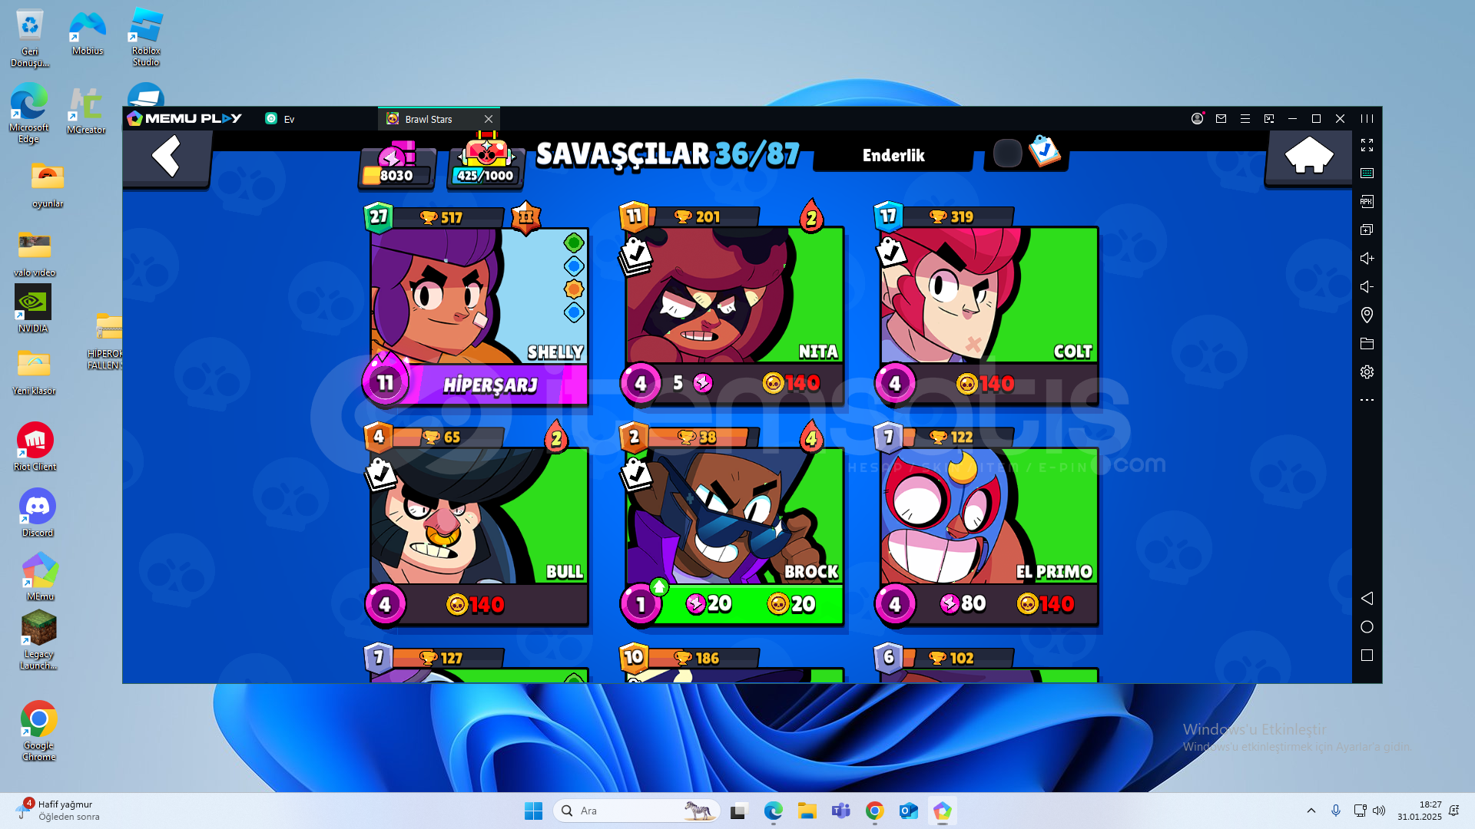Open File Explorer from taskbar

tap(807, 811)
